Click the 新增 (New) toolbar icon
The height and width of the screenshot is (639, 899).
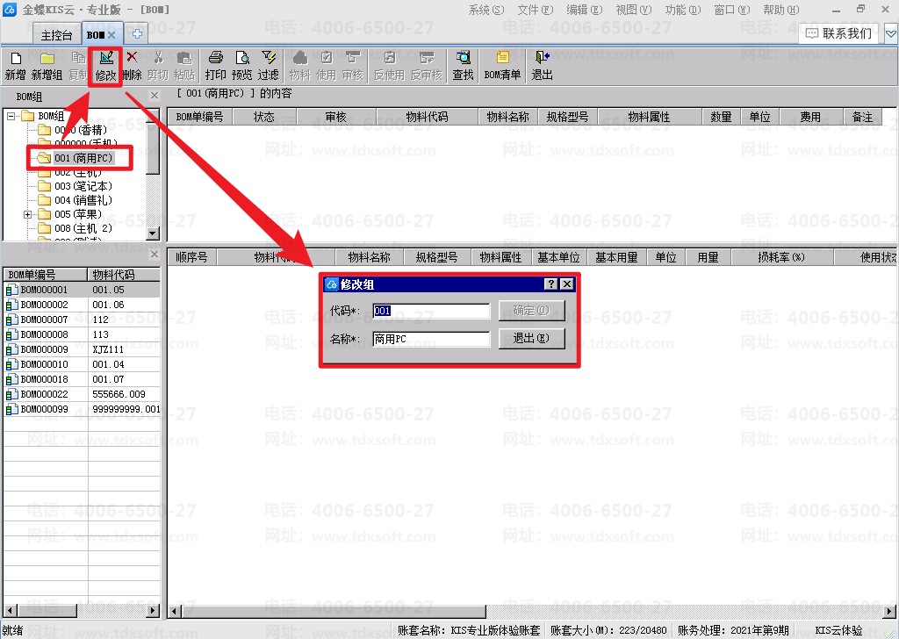click(x=16, y=66)
